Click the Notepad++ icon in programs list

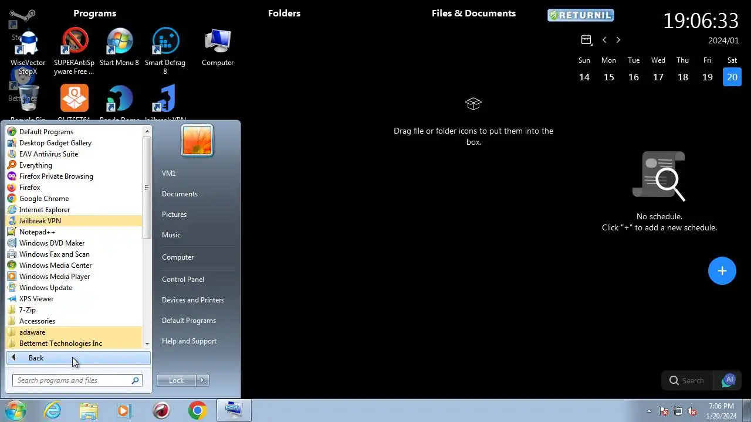tap(12, 232)
